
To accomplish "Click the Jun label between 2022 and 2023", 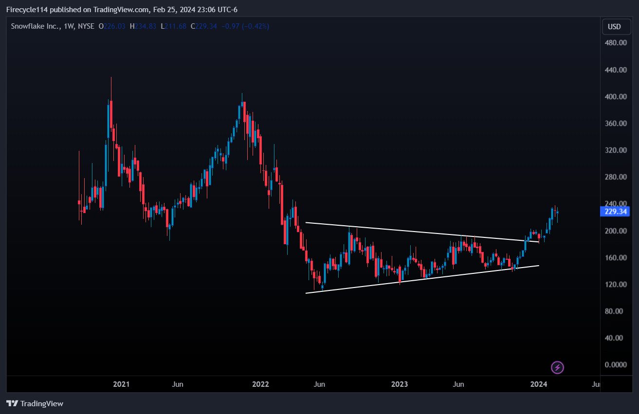I will point(319,384).
